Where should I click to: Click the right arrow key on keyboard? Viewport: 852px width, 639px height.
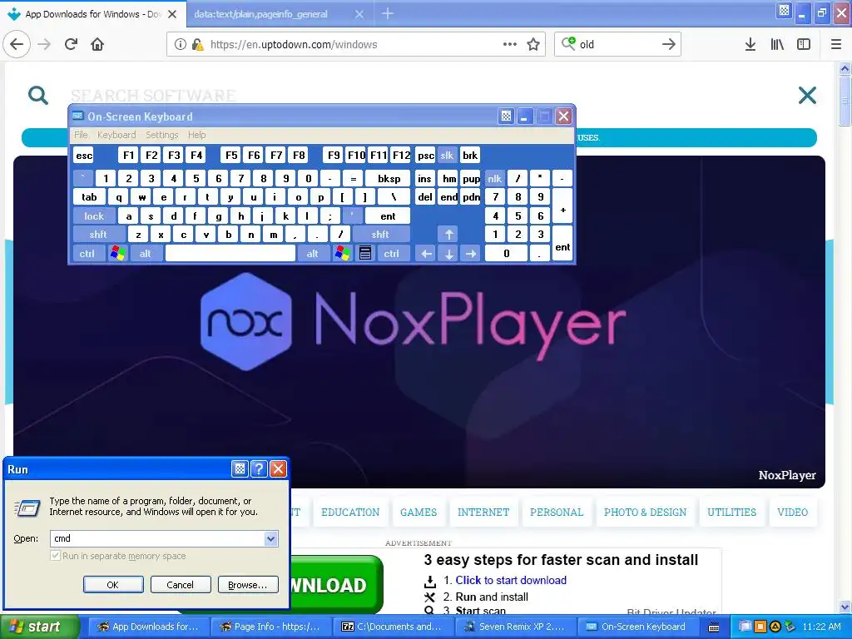(x=471, y=253)
